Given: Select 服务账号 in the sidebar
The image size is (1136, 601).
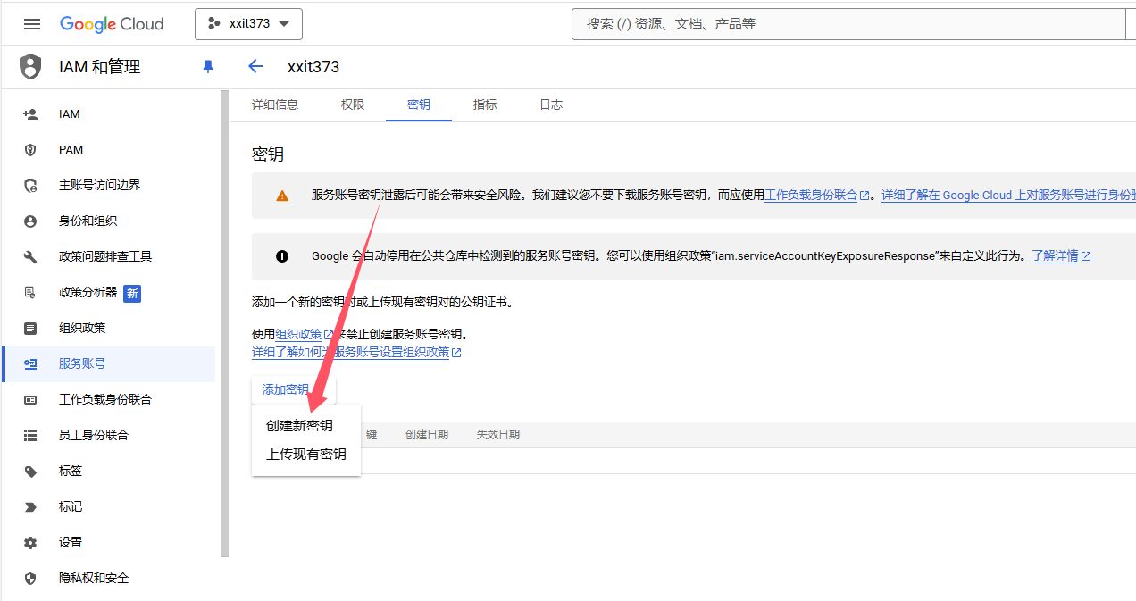Looking at the screenshot, I should (x=109, y=364).
